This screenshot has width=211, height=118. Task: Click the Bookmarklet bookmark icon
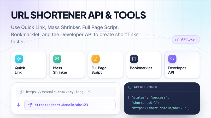pos(134,59)
